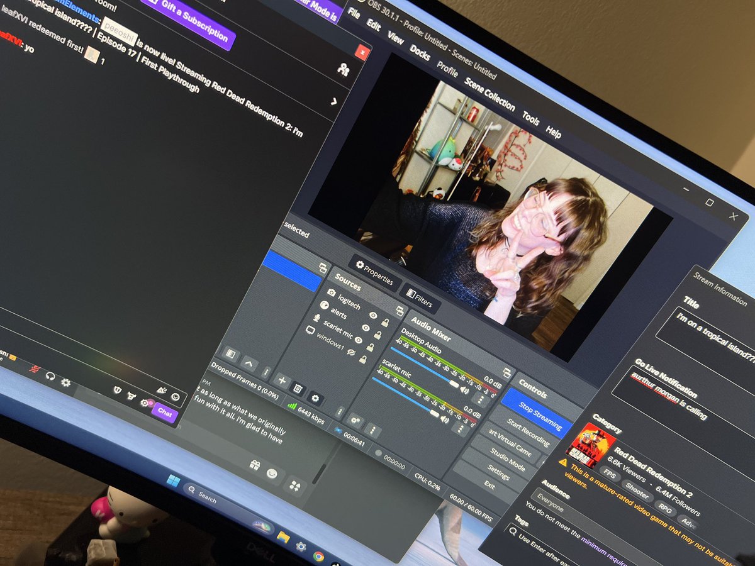Move scene up with the arrow icon

pyautogui.click(x=248, y=363)
